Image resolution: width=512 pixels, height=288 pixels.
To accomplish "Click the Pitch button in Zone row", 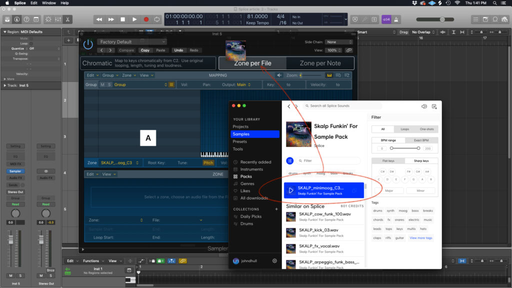I will click(208, 162).
